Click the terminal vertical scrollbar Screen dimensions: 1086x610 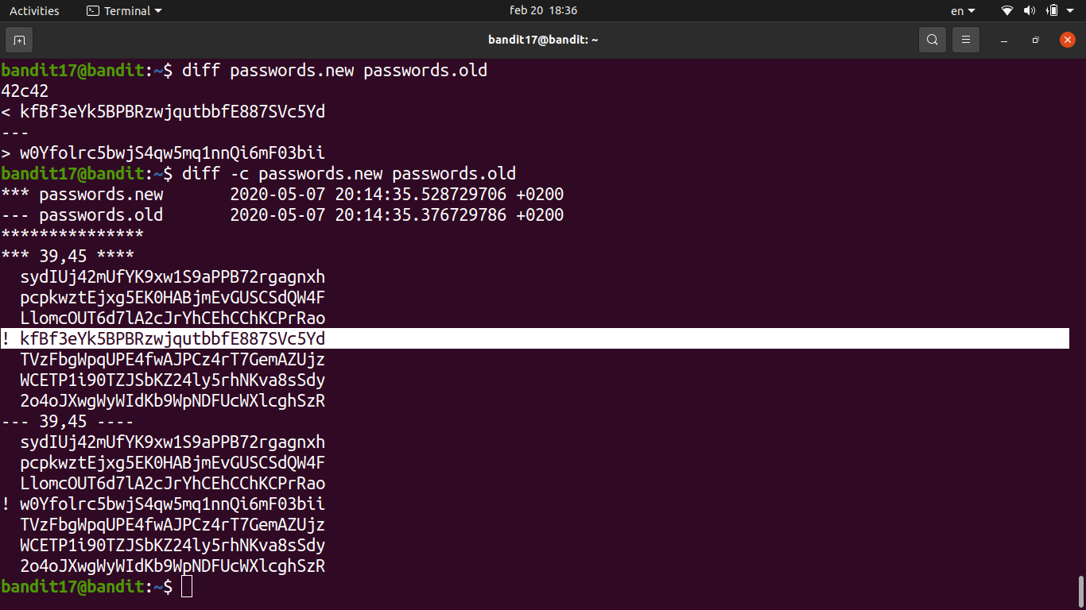click(1080, 590)
